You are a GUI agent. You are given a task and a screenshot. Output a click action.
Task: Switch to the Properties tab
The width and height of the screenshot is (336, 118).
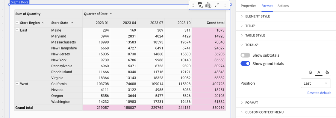pyautogui.click(x=249, y=6)
